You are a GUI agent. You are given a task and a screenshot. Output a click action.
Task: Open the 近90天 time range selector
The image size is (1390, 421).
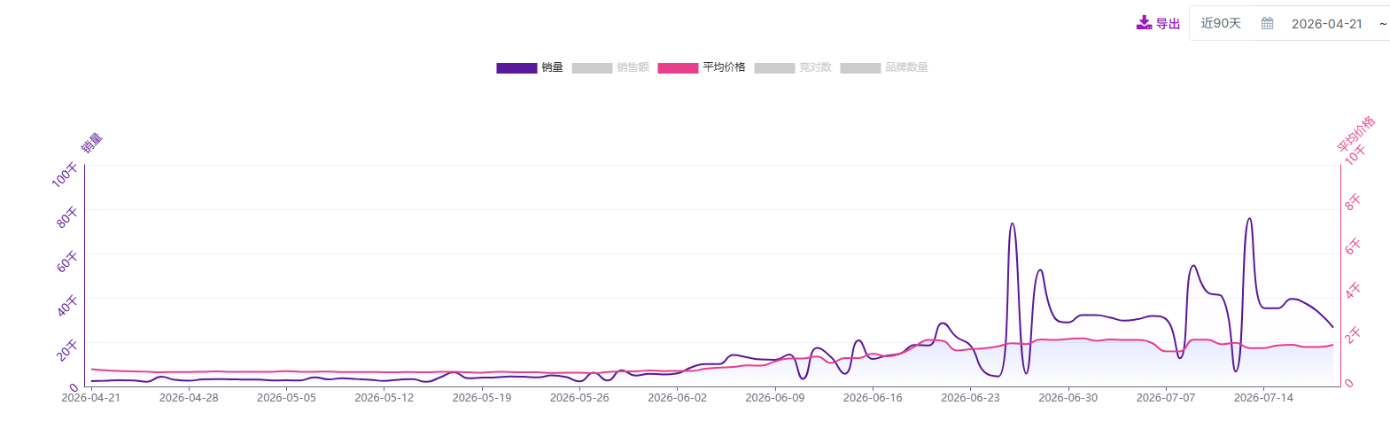(1221, 24)
